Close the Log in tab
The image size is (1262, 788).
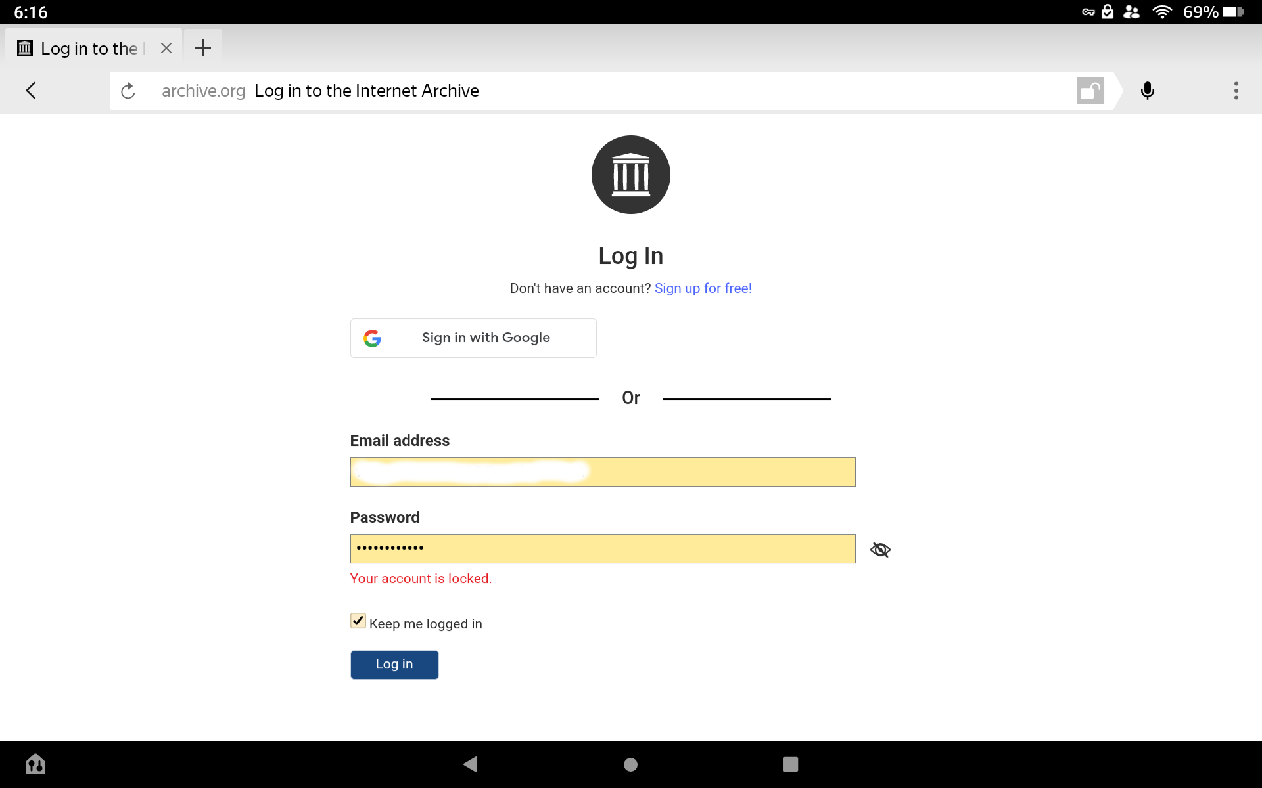tap(166, 48)
